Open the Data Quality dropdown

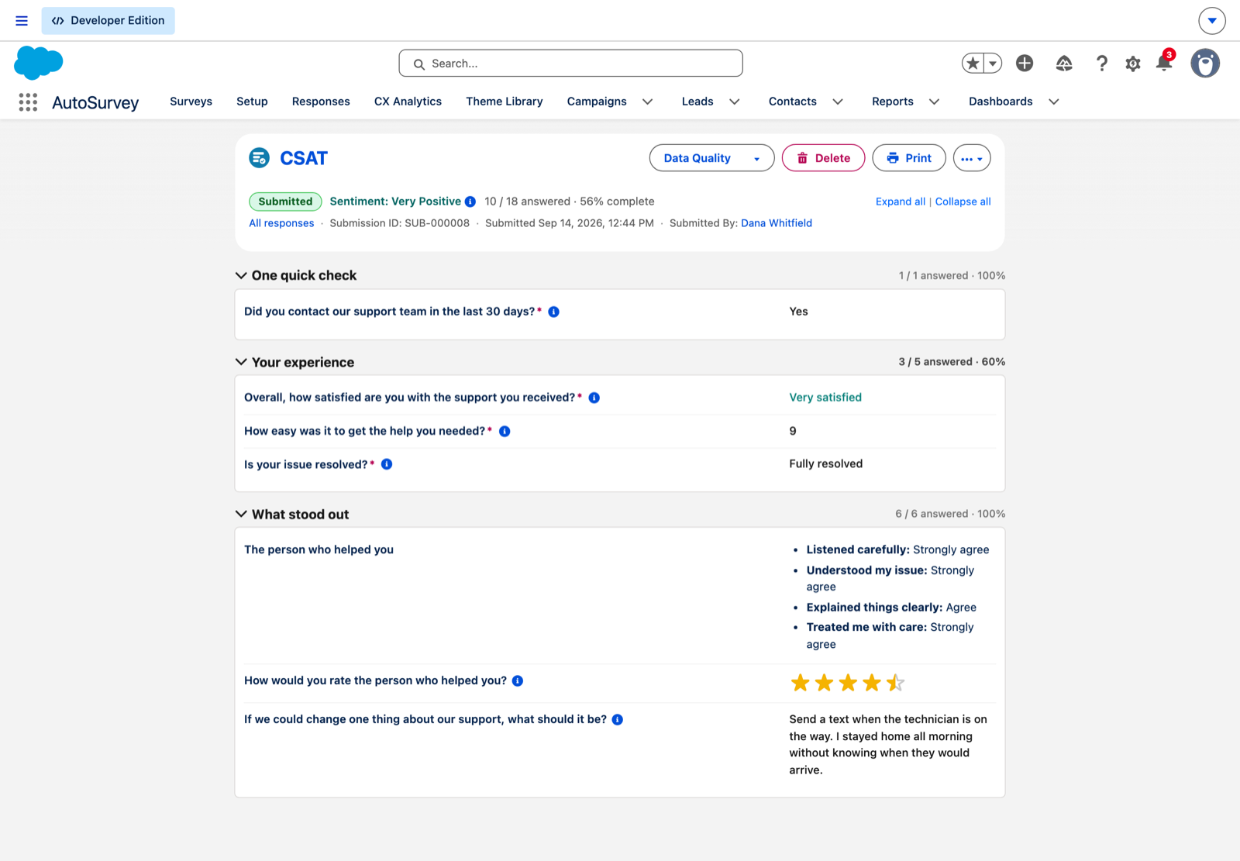coord(711,158)
